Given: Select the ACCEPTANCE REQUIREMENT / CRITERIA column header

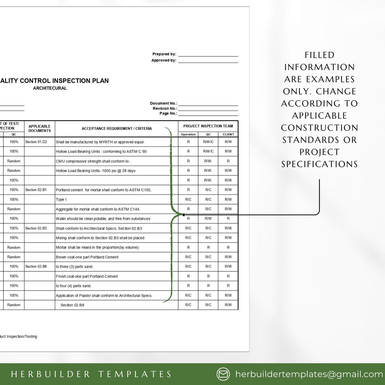Looking at the screenshot, I should [117, 128].
